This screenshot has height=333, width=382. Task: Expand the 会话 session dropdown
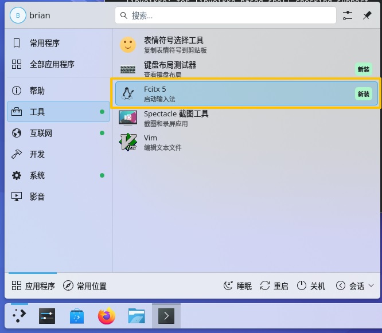click(x=354, y=286)
